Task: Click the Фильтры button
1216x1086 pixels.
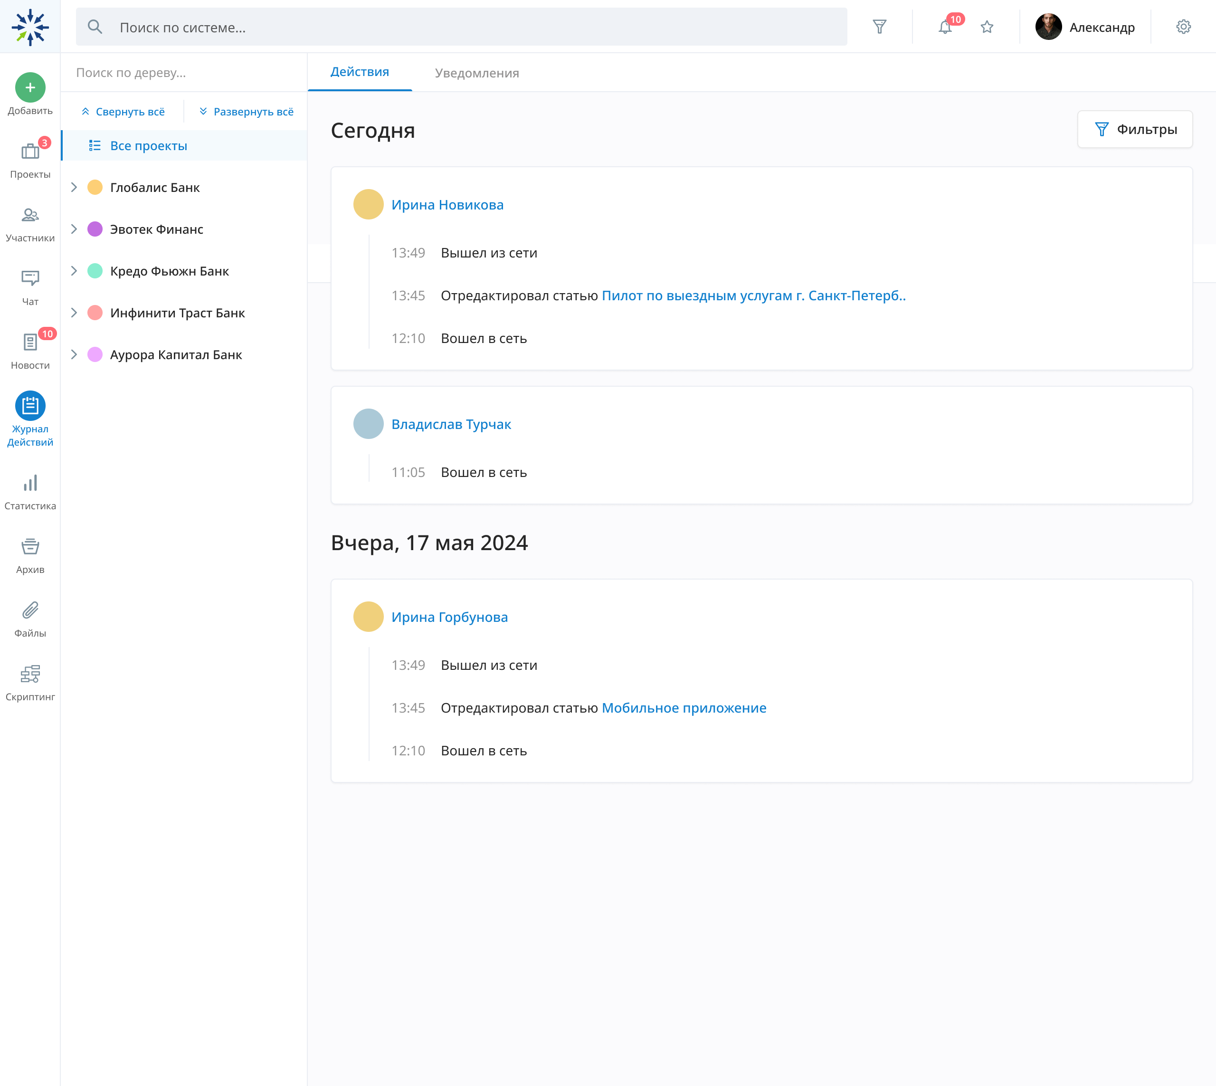Action: click(x=1135, y=130)
